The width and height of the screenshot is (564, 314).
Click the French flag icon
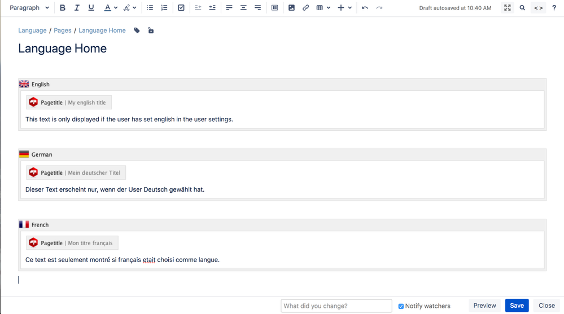coord(24,224)
